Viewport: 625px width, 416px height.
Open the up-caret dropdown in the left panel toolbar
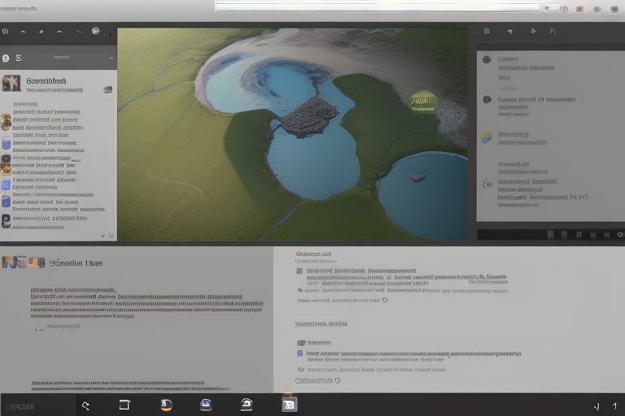point(59,32)
